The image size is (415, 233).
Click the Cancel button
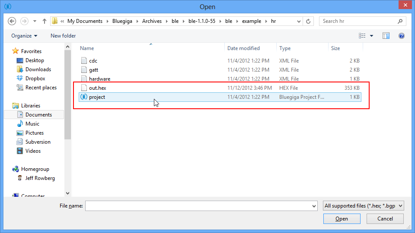pos(385,219)
